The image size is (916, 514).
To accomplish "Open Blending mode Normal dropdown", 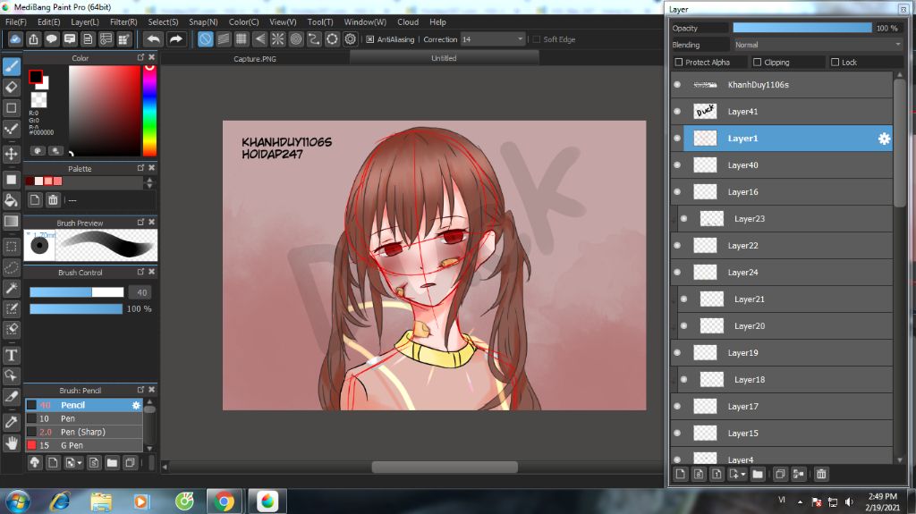I will click(818, 45).
